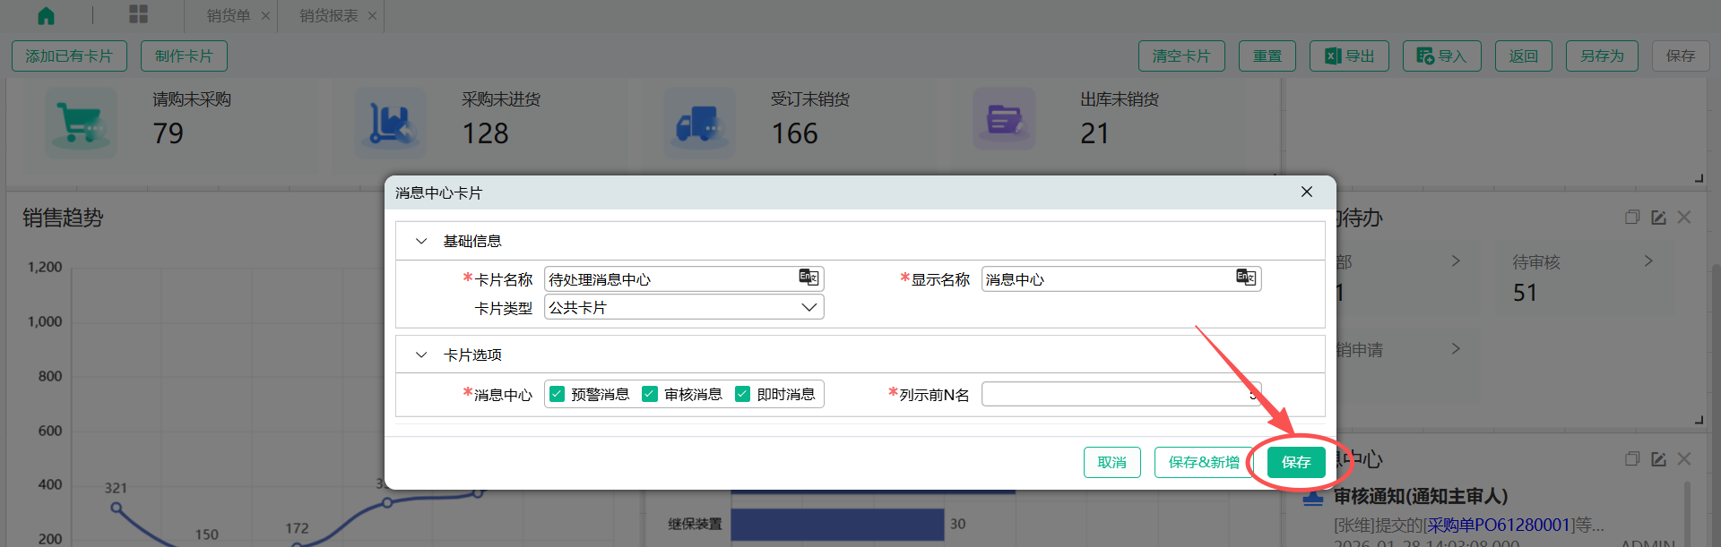The height and width of the screenshot is (547, 1721).
Task: Collapse the 基础信息 section
Action: pos(421,241)
